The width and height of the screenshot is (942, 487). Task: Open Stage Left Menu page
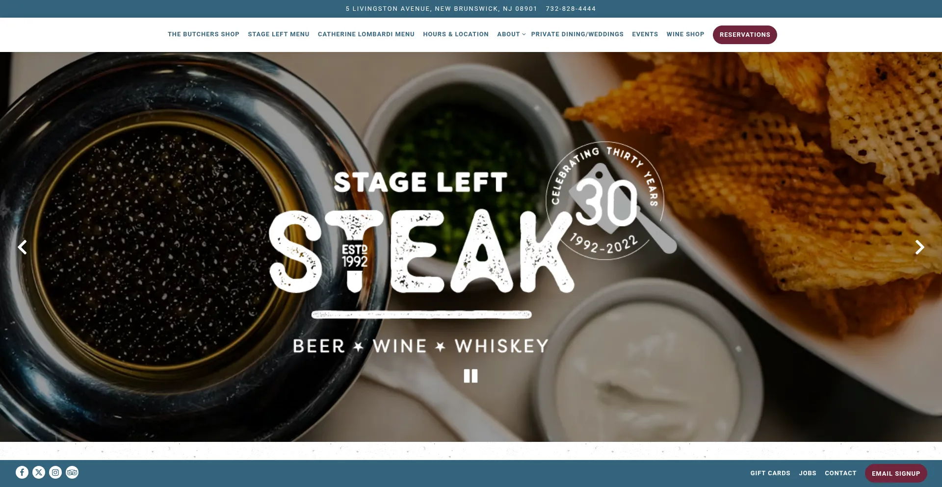279,34
